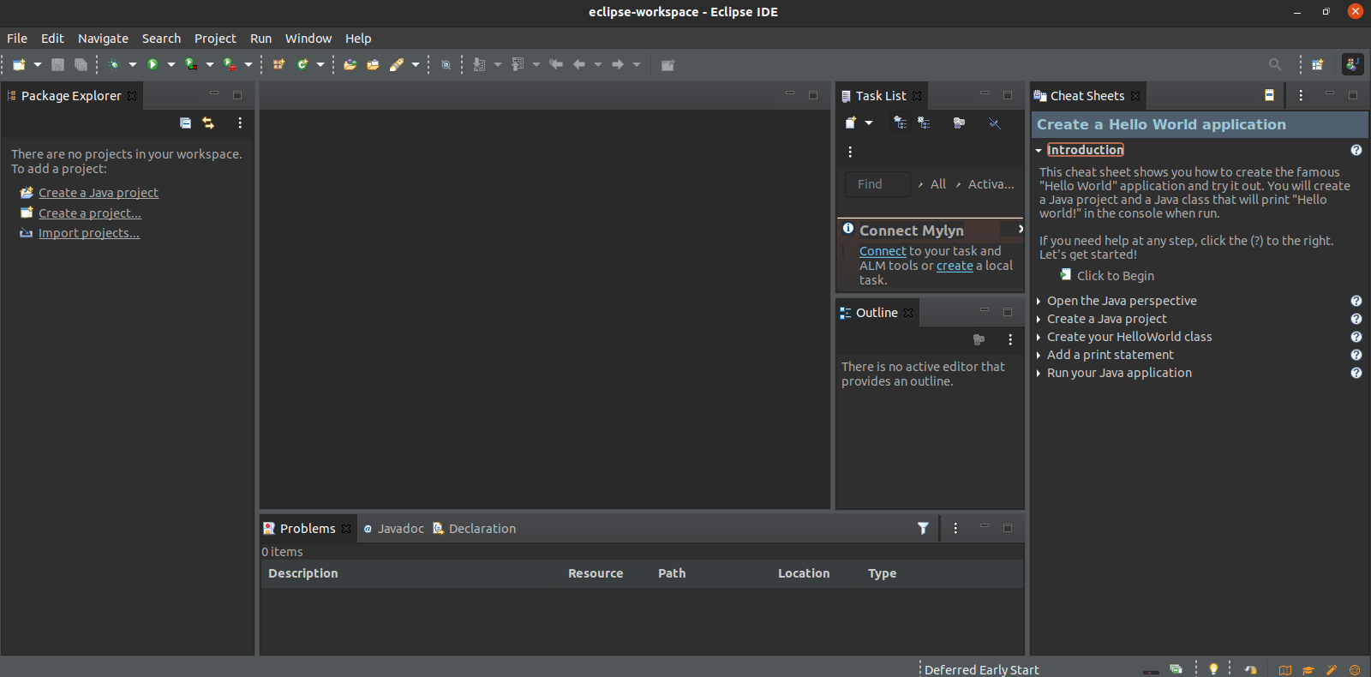
Task: Open the Navigate menu
Action: coord(103,39)
